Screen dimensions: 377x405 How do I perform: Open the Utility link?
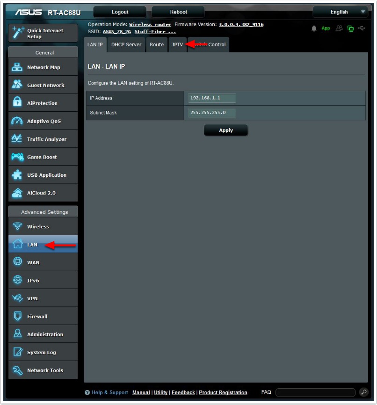[x=161, y=392]
